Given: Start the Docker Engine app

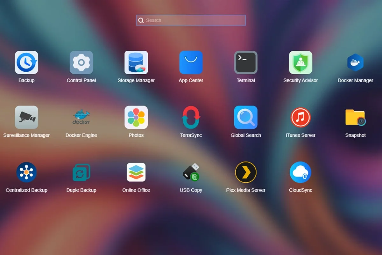Looking at the screenshot, I should point(81,117).
